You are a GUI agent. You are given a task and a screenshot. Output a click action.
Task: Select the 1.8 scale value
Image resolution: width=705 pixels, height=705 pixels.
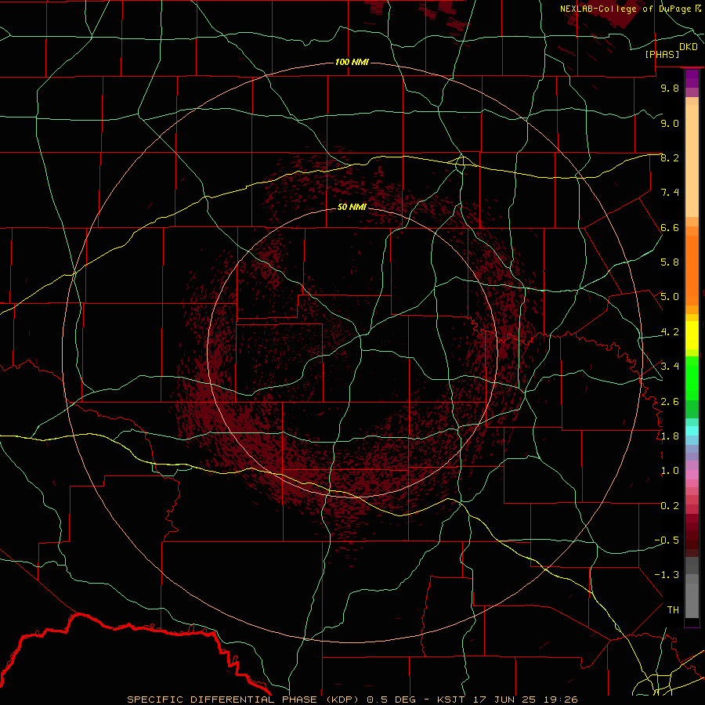(670, 436)
